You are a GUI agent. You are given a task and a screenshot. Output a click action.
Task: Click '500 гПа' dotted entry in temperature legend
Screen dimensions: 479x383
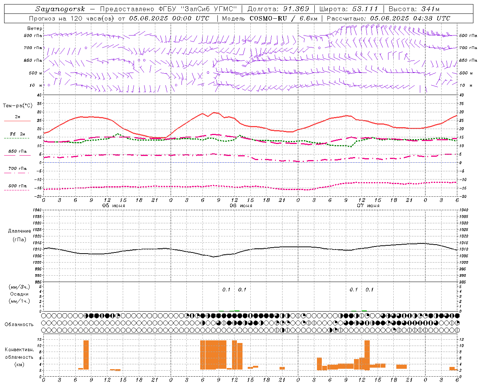click(17, 186)
